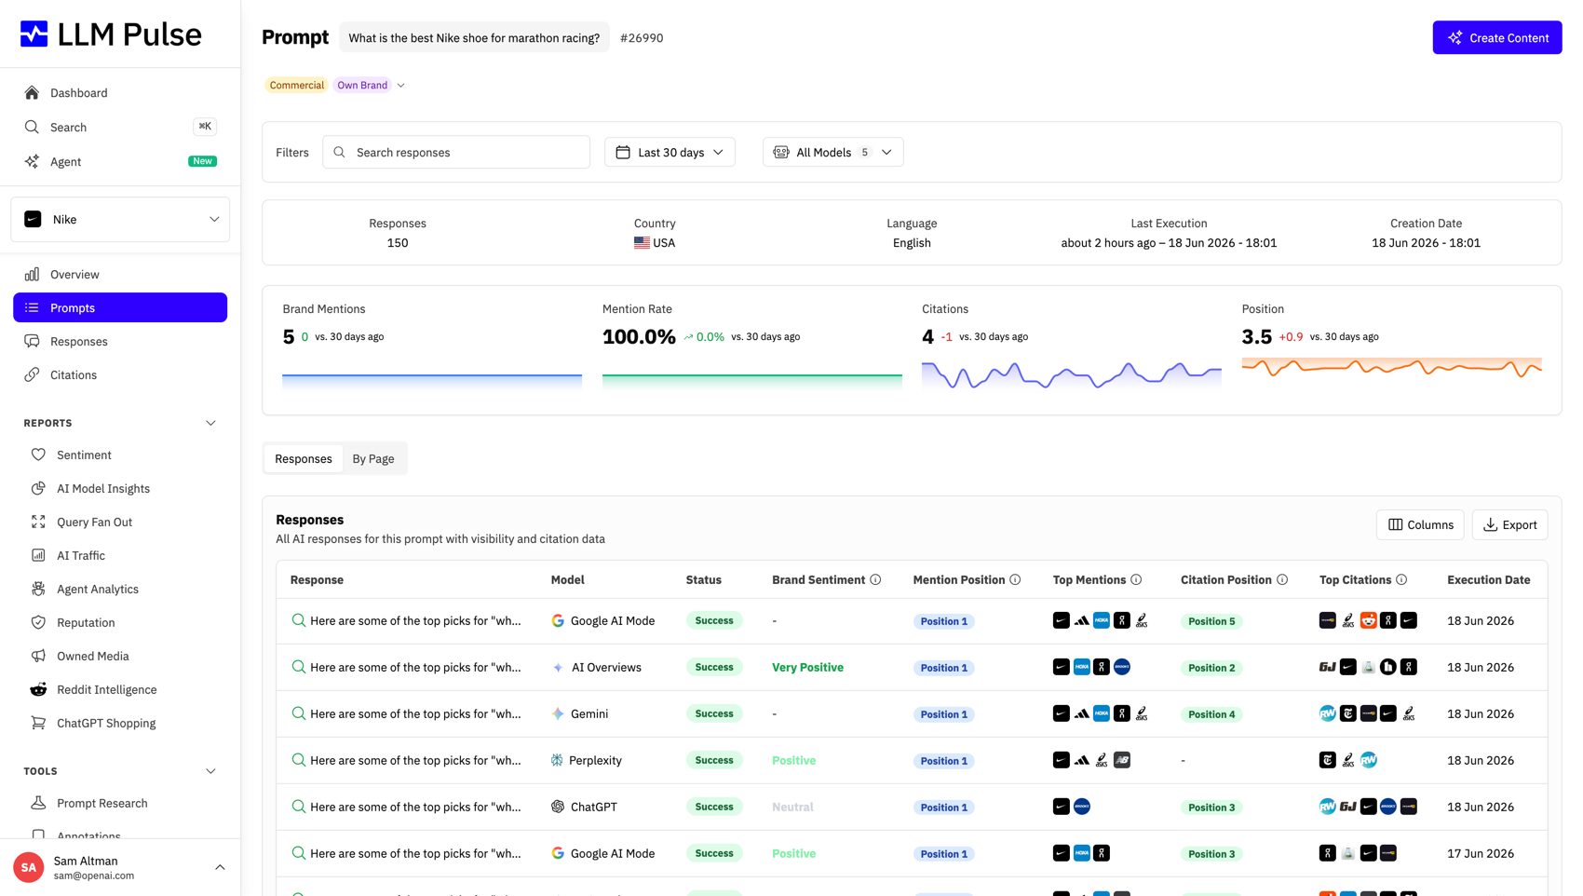Click the Agent sparkle icon
1583x896 pixels.
coord(32,161)
